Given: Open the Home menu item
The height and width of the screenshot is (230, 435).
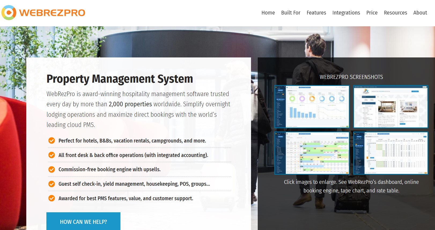Looking at the screenshot, I should click(268, 13).
